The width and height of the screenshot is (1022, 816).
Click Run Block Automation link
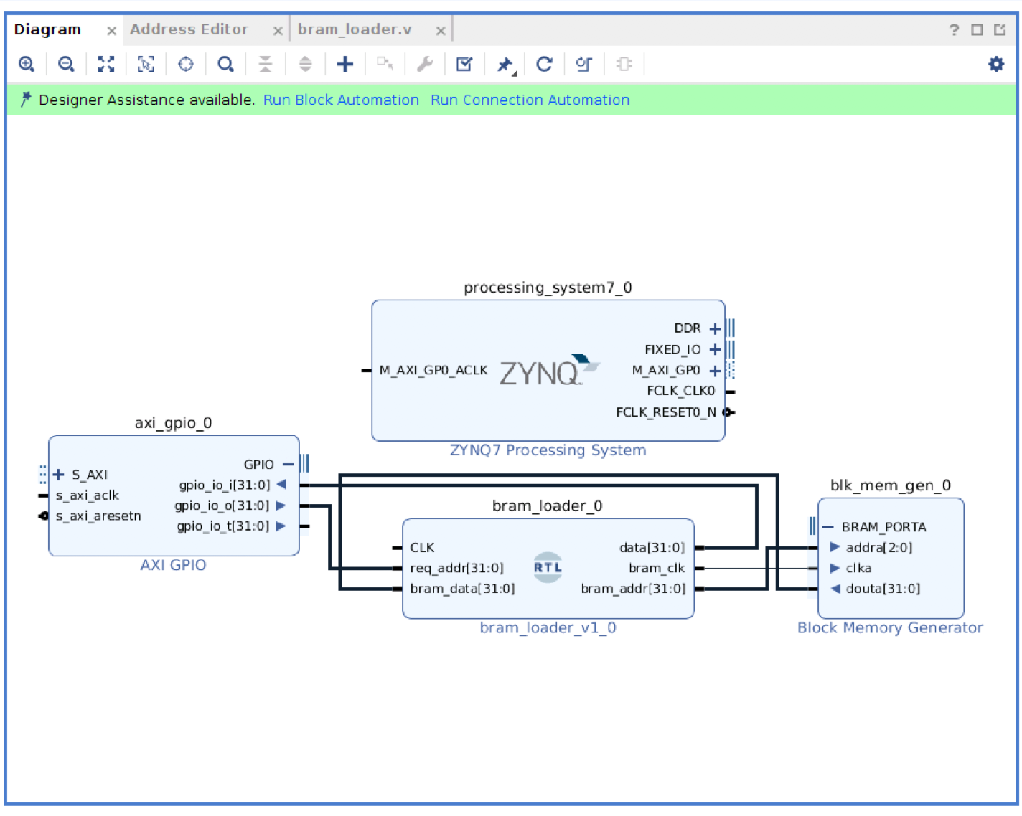coord(341,100)
